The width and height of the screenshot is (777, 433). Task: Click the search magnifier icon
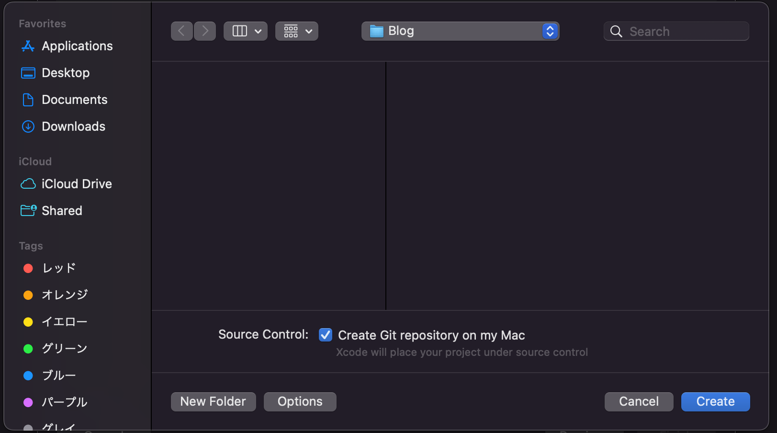tap(616, 31)
